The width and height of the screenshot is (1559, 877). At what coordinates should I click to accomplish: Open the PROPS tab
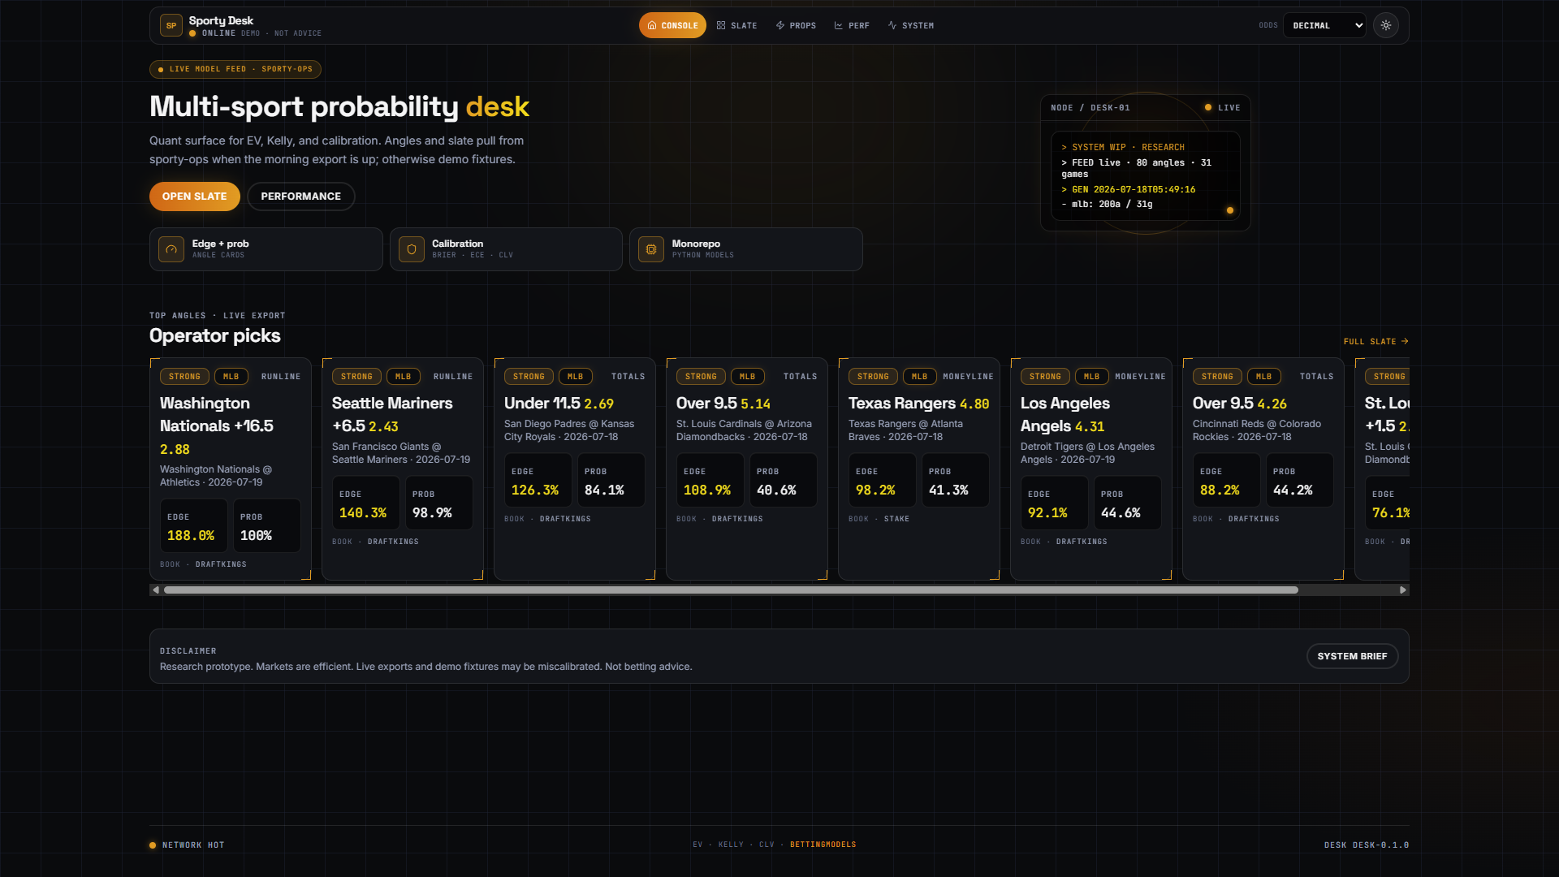tap(796, 25)
